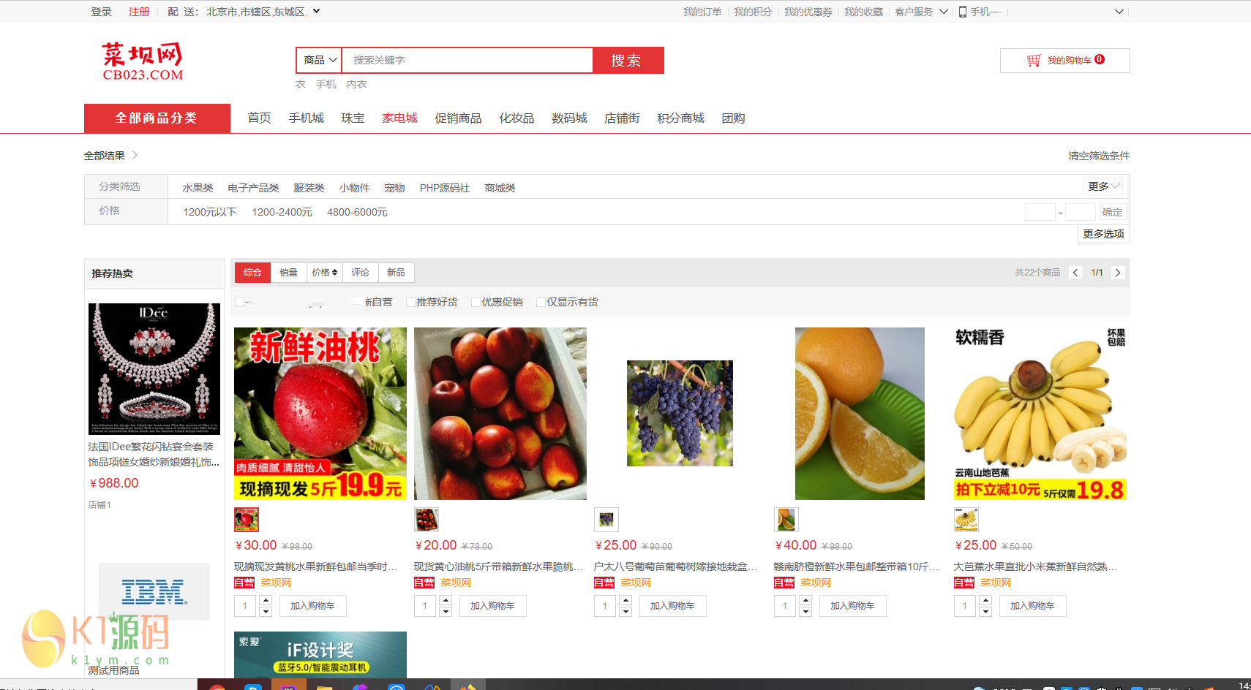
Task: Expand the 更多 category filter list
Action: 1103,186
